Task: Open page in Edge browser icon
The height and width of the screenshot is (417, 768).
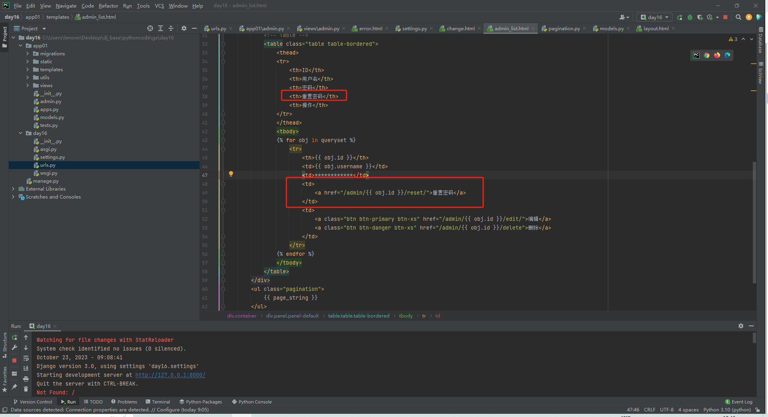Action: 727,55
